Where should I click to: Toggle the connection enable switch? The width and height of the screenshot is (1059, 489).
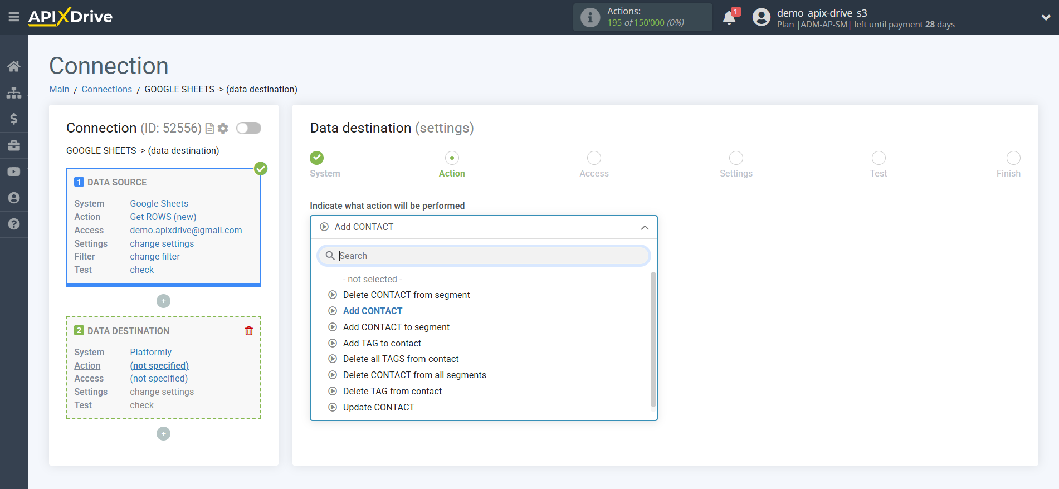[x=248, y=128]
